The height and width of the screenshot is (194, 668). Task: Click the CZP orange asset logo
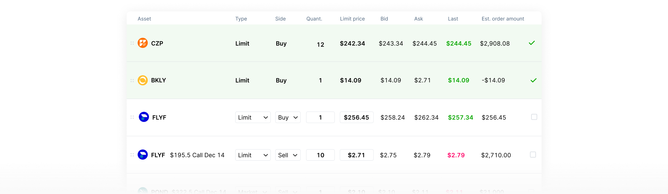142,43
